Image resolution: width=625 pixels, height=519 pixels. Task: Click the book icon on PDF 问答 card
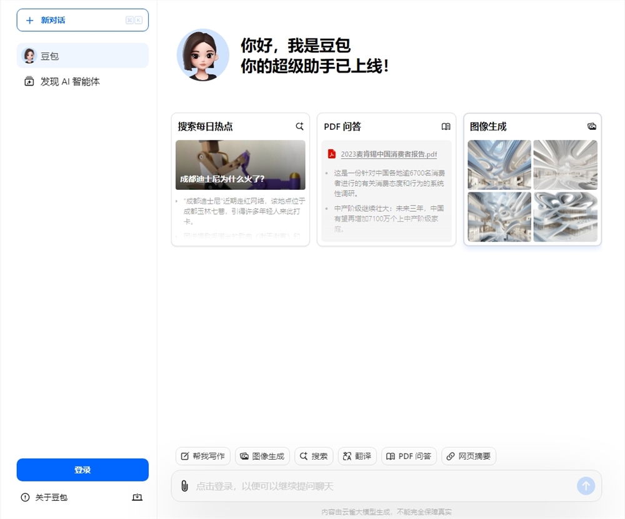tap(446, 126)
